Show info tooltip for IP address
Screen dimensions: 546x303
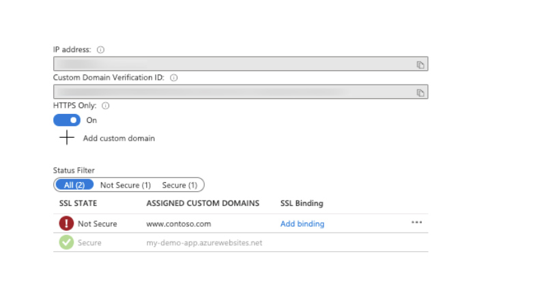click(100, 50)
